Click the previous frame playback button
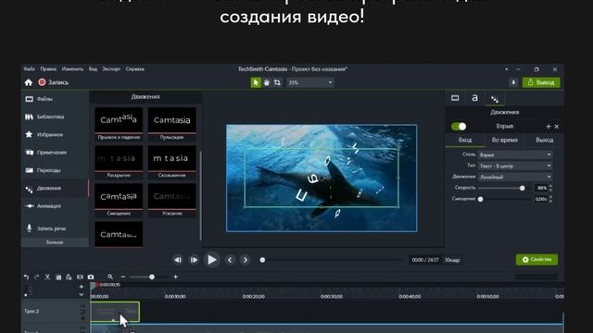The image size is (593, 333). [x=178, y=260]
